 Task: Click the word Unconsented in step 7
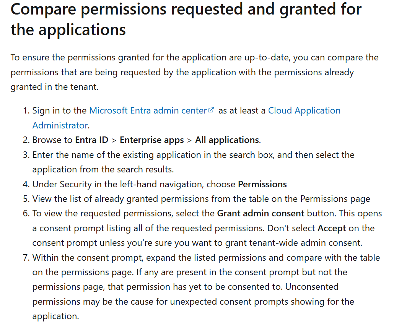[x=312, y=287]
